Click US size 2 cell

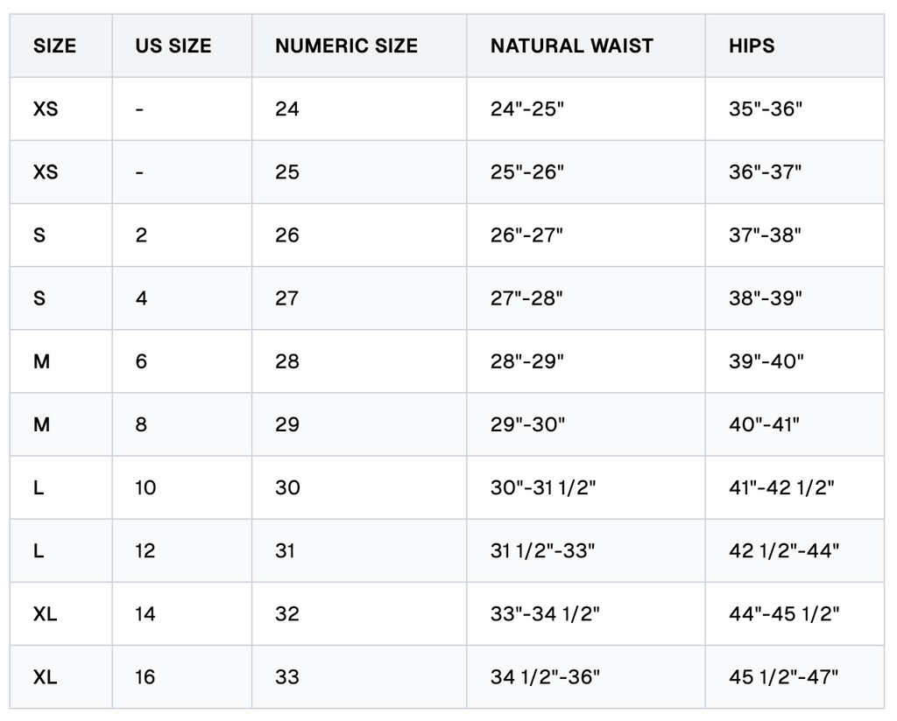[x=182, y=234]
